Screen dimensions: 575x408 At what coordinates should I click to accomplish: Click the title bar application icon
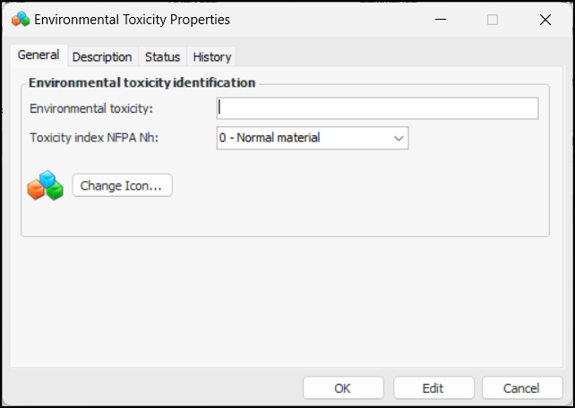(21, 19)
